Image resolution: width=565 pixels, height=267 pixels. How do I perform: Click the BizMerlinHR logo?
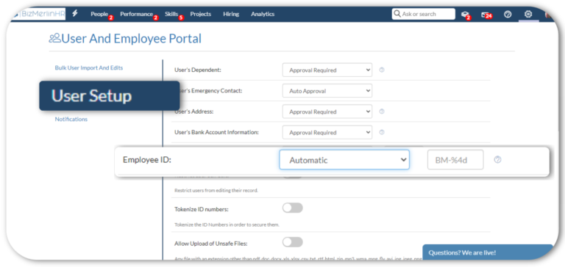[x=39, y=14]
